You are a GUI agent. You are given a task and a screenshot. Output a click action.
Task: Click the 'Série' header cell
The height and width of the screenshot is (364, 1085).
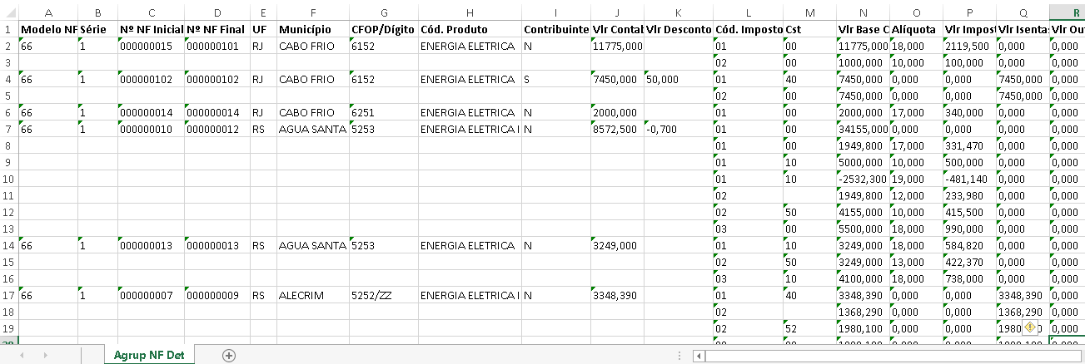pos(98,29)
